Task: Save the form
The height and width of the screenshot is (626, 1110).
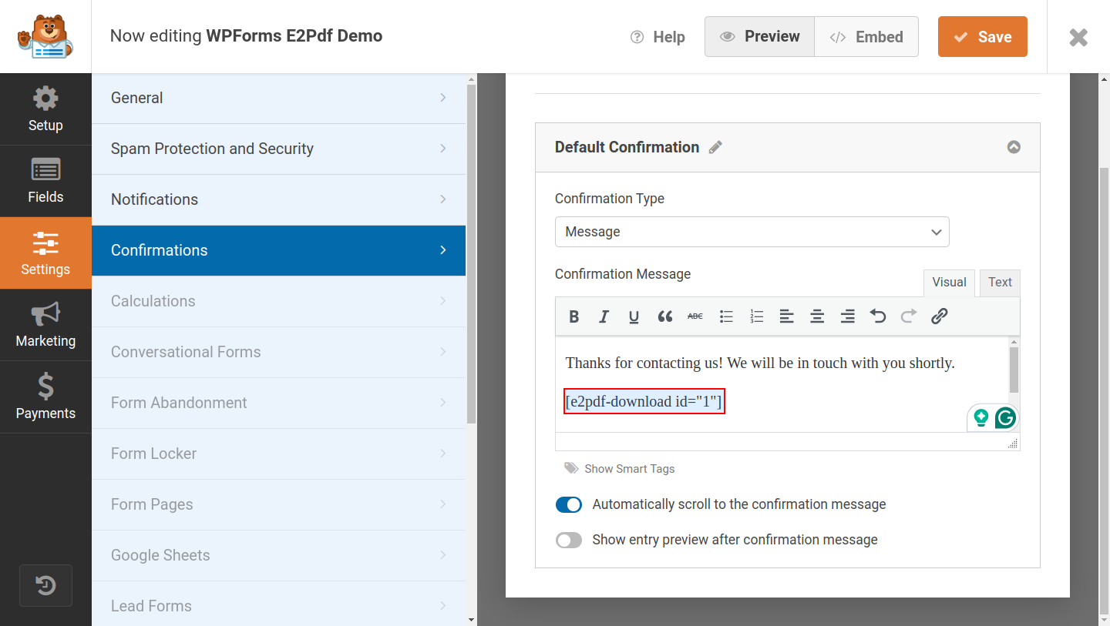Action: click(982, 37)
